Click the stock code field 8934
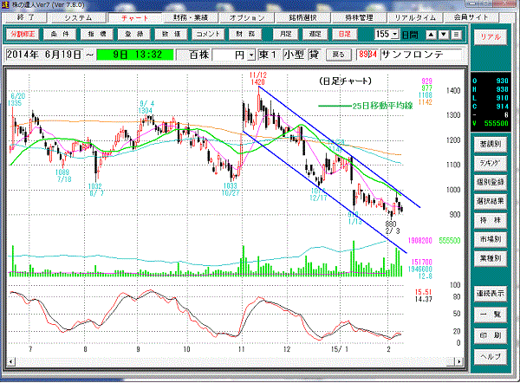 (367, 55)
